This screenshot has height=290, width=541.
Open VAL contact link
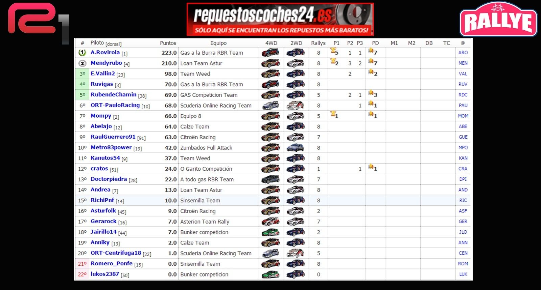tap(463, 74)
